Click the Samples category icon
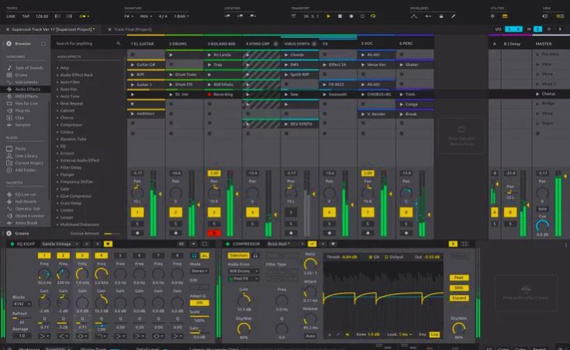 [9, 125]
